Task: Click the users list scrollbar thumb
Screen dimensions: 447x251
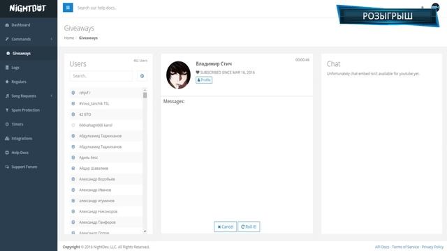Action: [145, 95]
